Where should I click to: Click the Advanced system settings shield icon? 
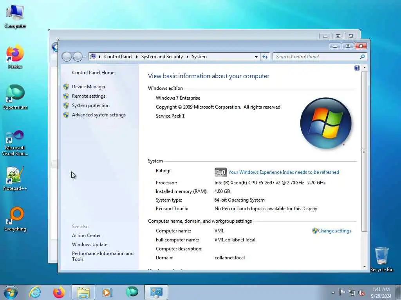click(x=66, y=115)
